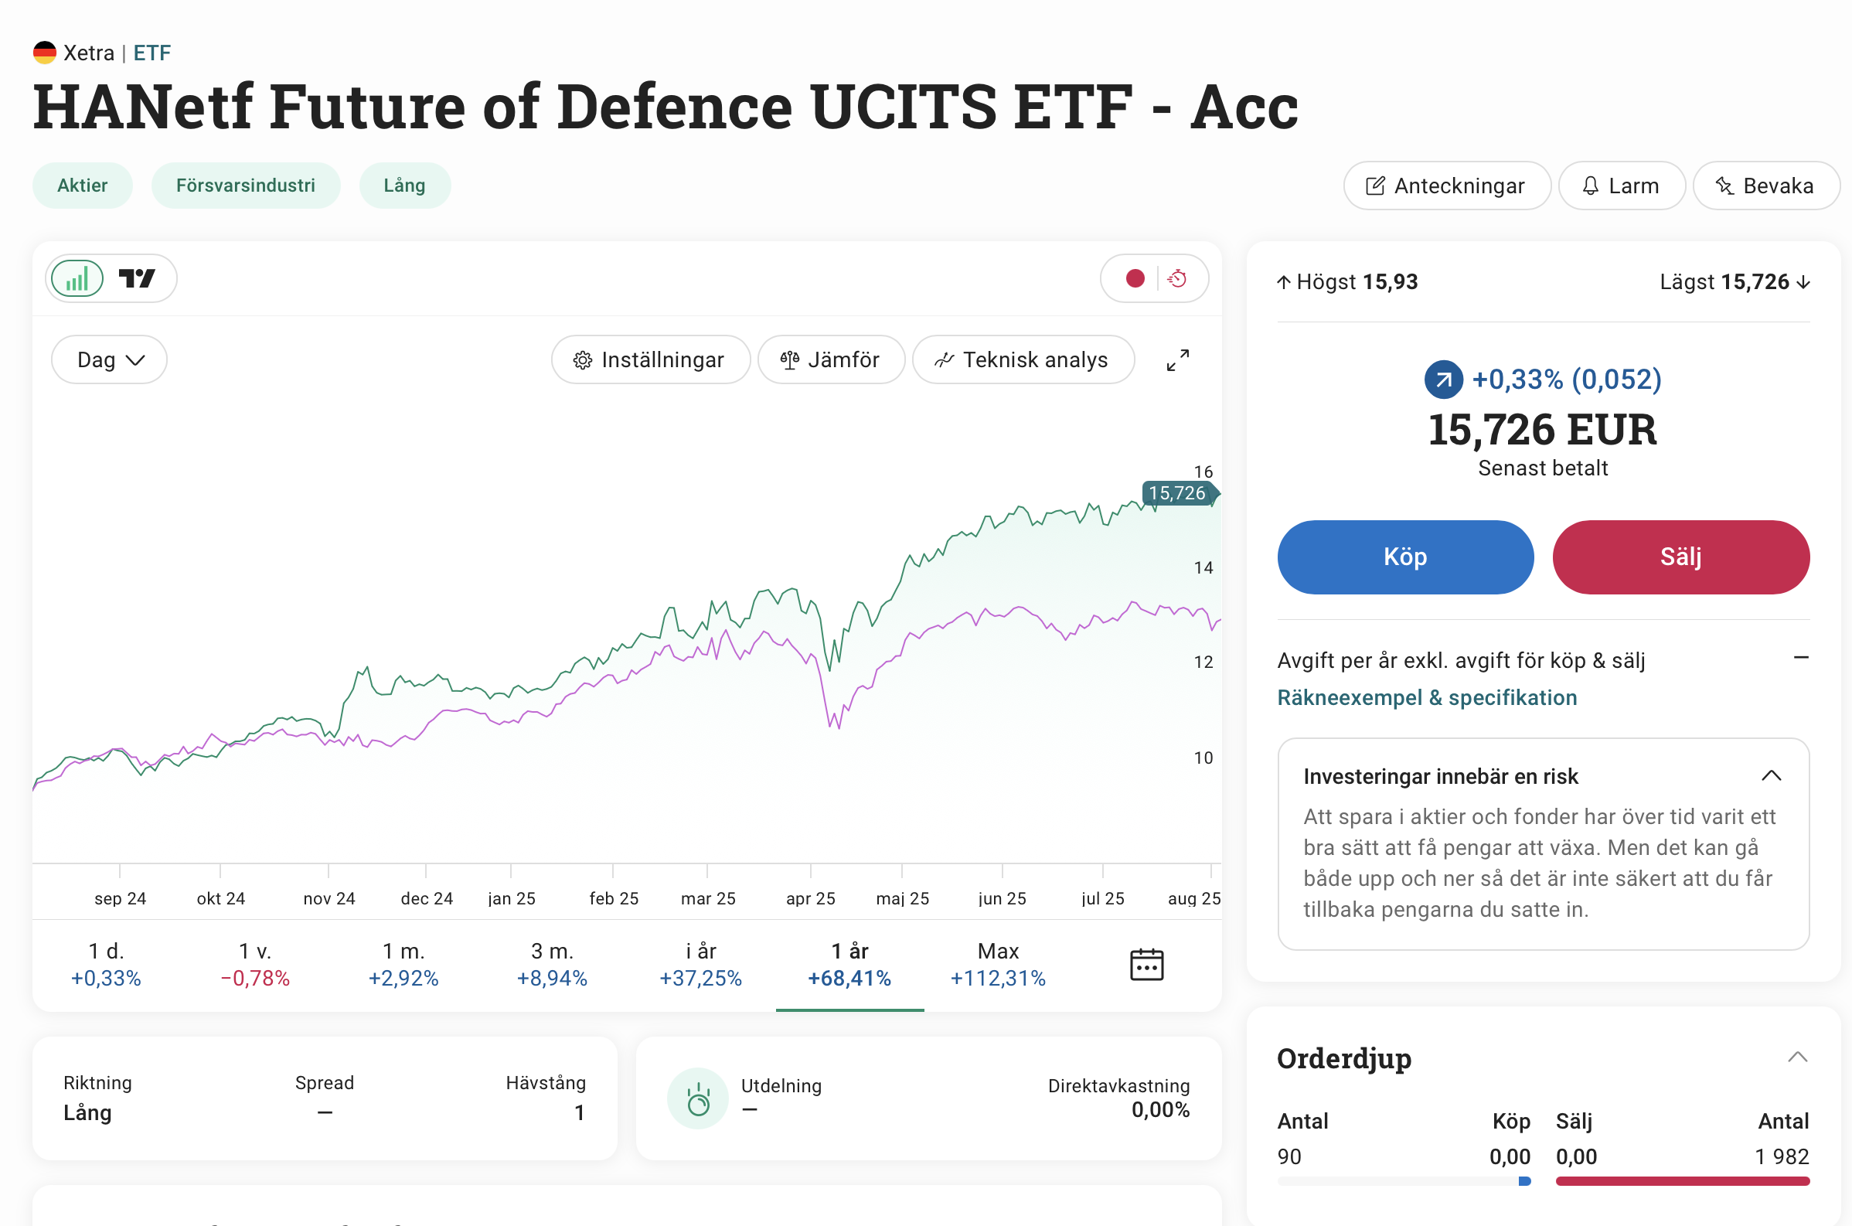Set a Larm price alert
The image size is (1852, 1226).
coord(1621,186)
